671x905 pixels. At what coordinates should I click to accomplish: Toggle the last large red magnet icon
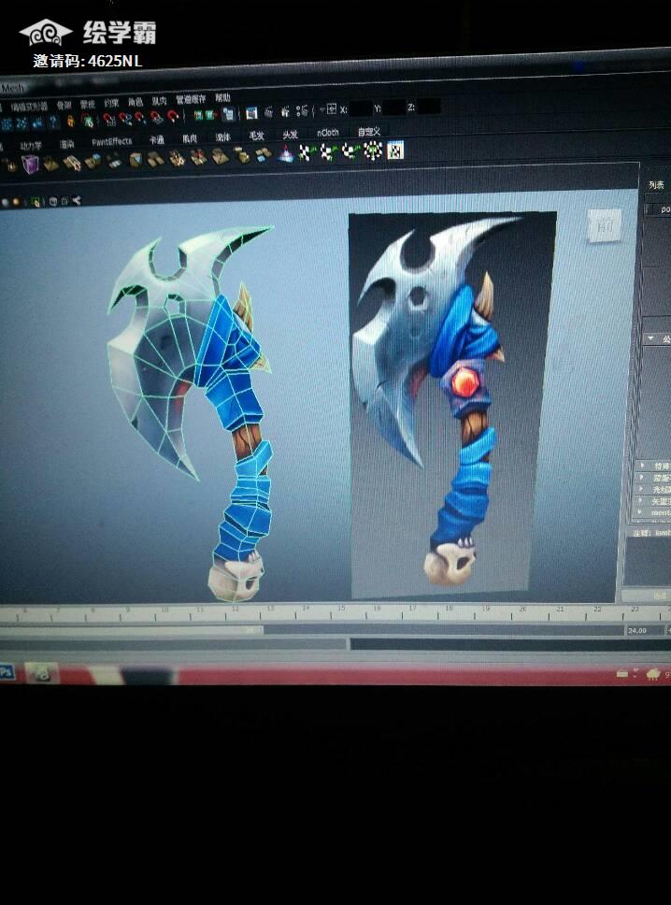[173, 117]
